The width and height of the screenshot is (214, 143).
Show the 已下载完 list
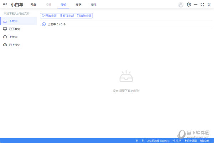tap(14, 29)
